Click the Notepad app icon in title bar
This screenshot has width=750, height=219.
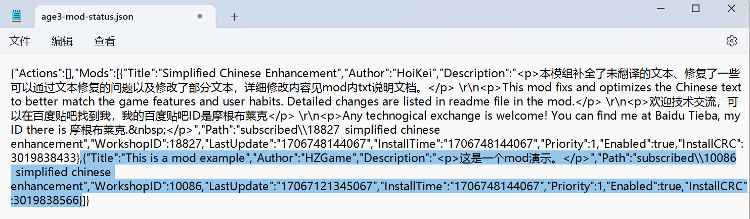click(17, 16)
